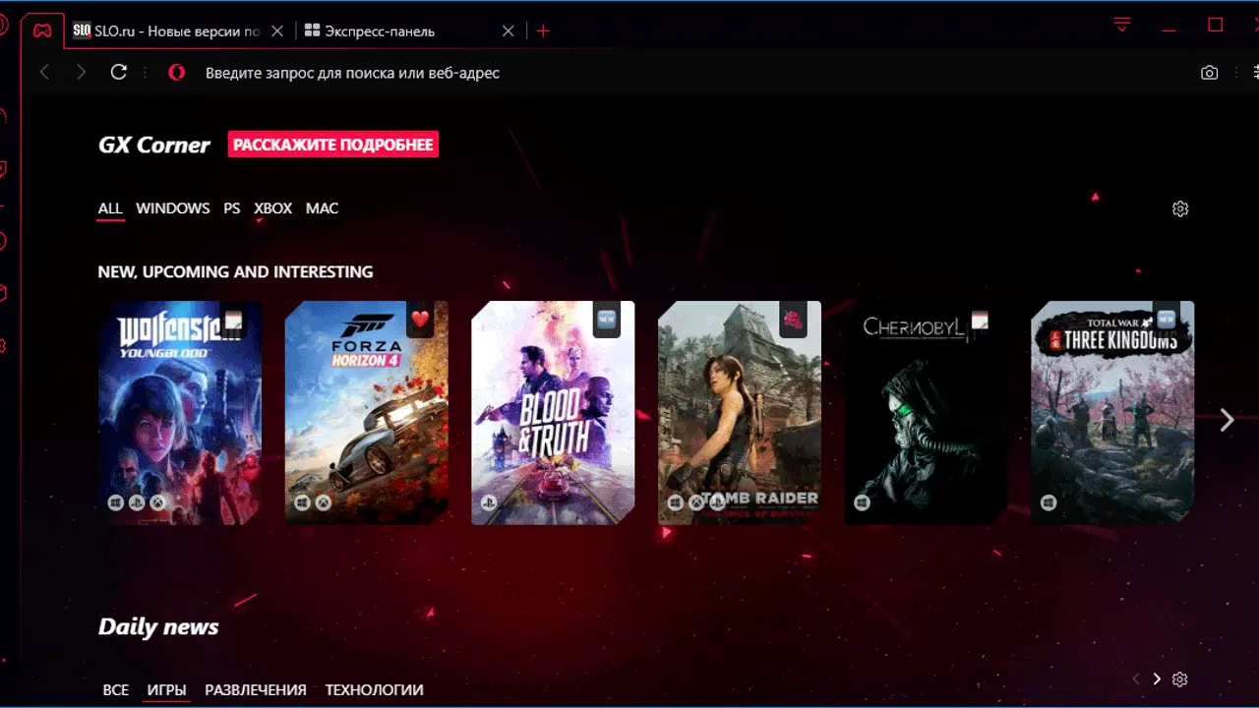Click the РАССКАЖИТЕ ПОДРОБНЕЕ button
The height and width of the screenshot is (708, 1259).
click(333, 145)
